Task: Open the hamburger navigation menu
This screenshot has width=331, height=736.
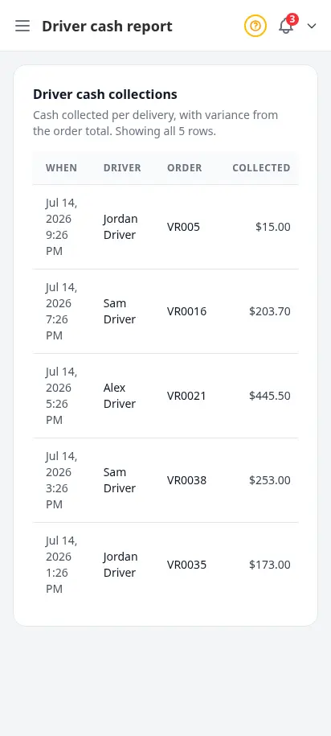Action: 22,26
